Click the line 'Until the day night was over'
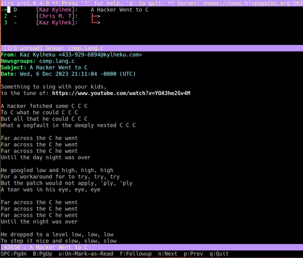Image resolution: width=303 pixels, height=258 pixels. 45,157
